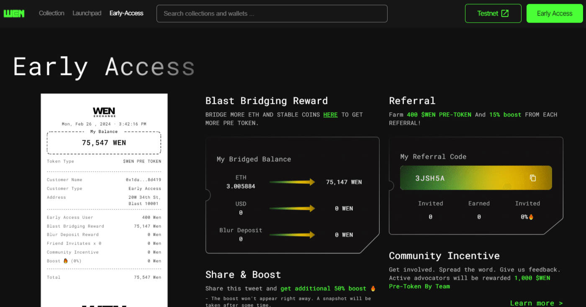This screenshot has height=307, width=586.
Task: Click the '400 Wen' amount on the receipt
Action: pyautogui.click(x=152, y=217)
